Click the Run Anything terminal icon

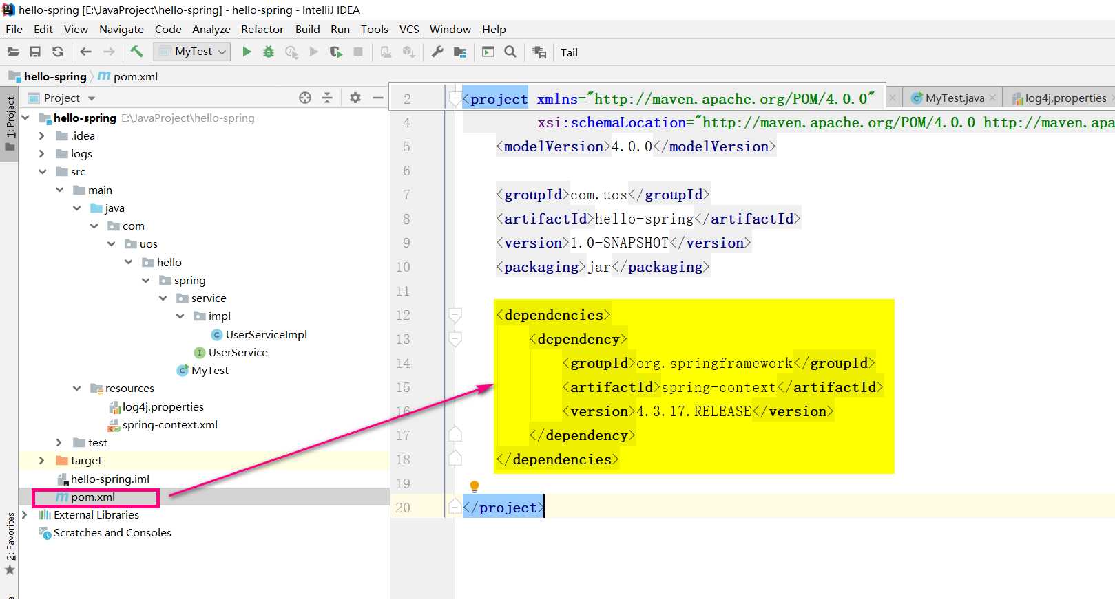coord(488,52)
